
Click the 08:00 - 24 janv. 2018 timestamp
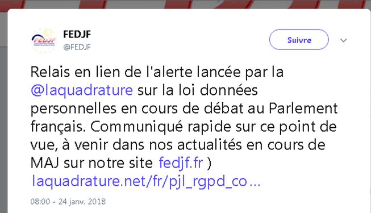(68, 202)
